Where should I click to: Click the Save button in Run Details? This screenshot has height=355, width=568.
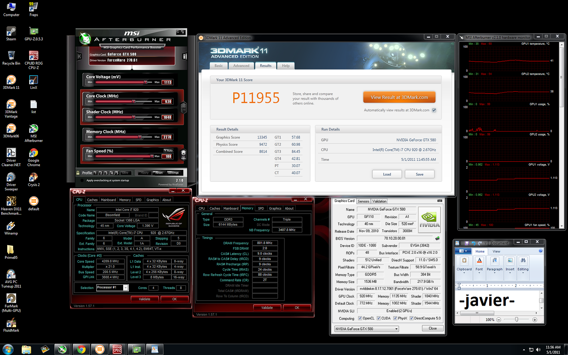420,174
